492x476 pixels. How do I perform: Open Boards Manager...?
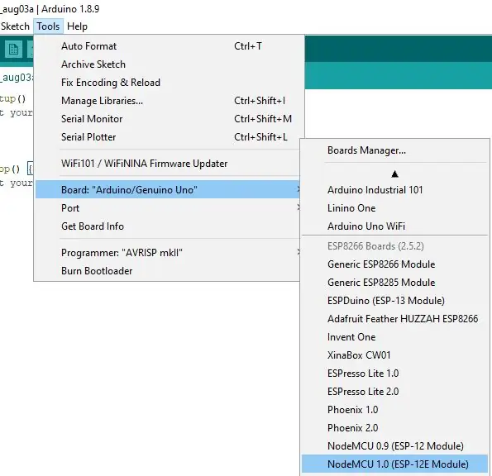tap(394, 150)
